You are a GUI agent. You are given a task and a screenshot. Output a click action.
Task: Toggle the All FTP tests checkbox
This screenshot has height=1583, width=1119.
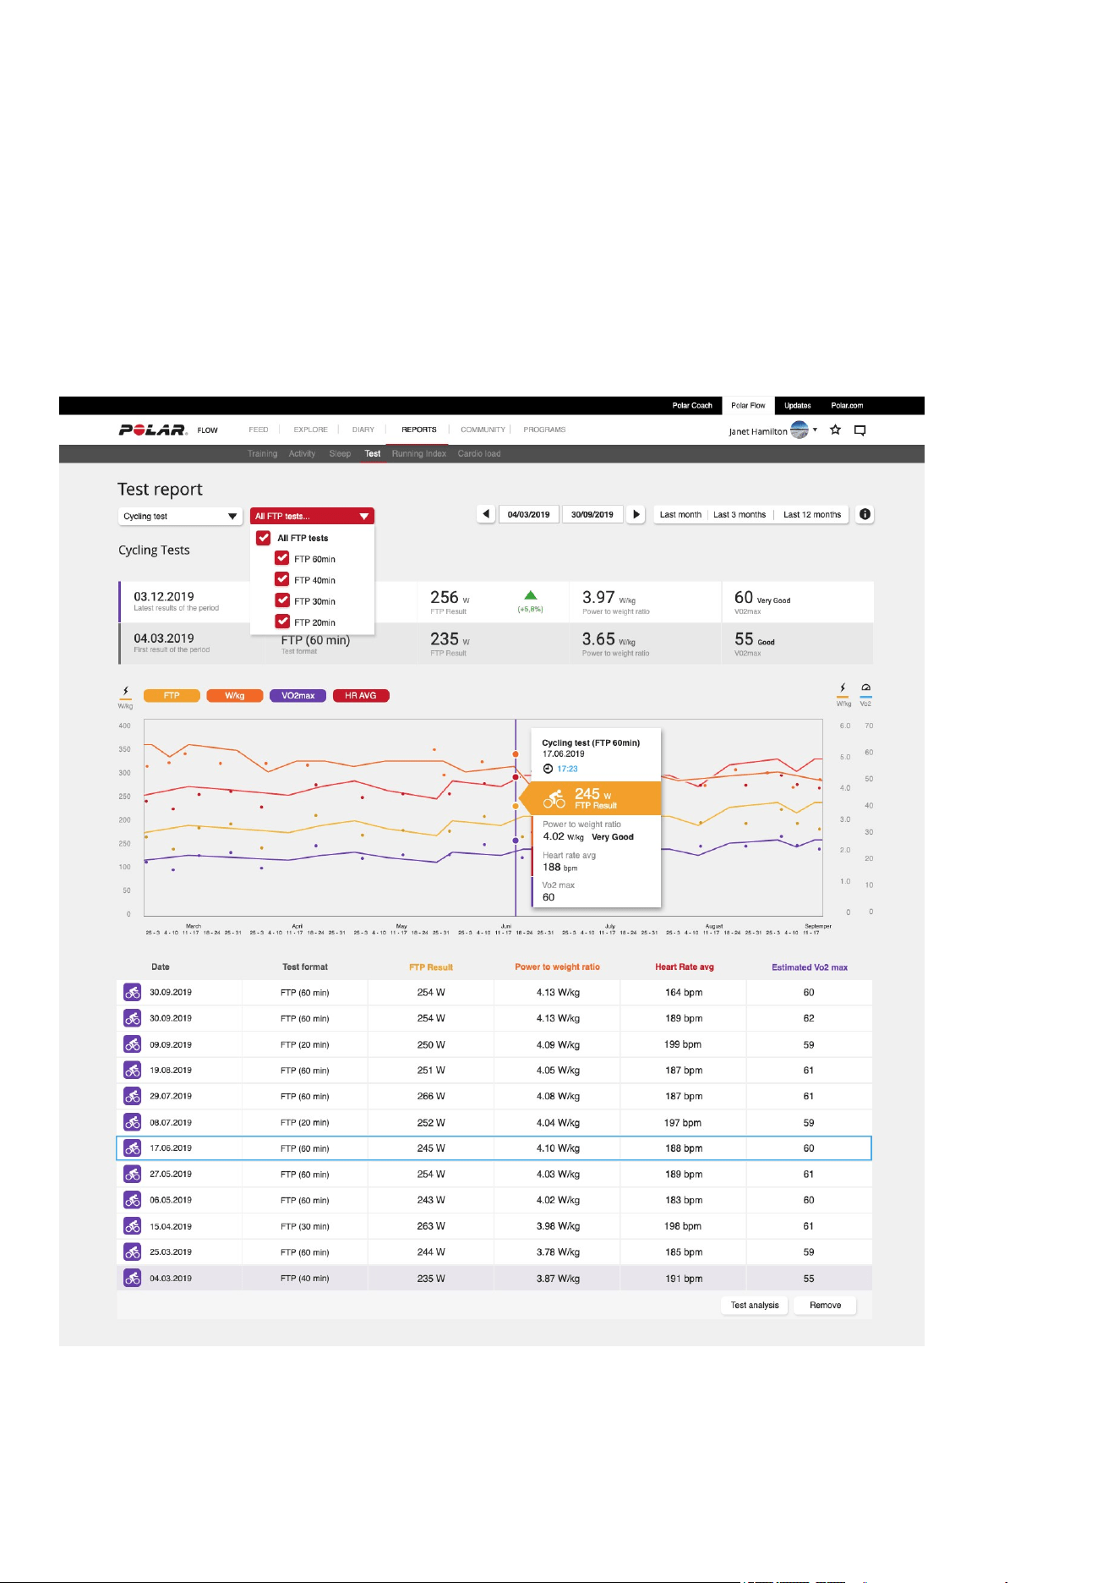[264, 537]
